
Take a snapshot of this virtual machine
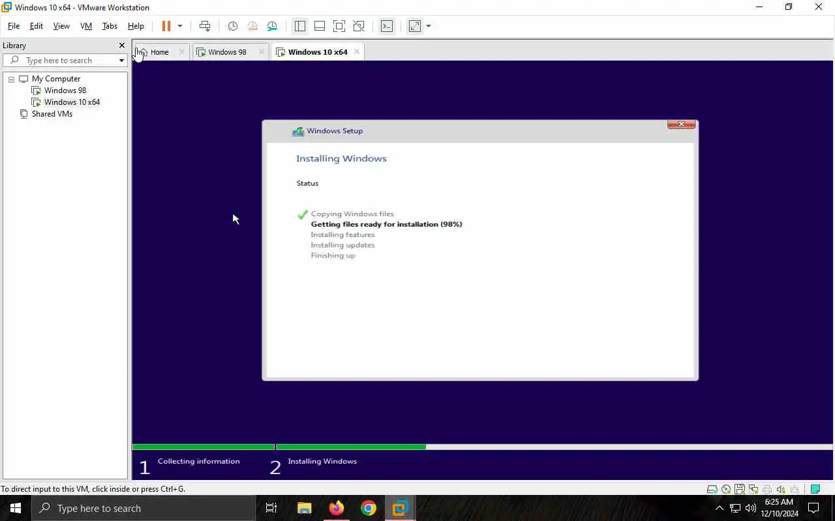point(232,26)
